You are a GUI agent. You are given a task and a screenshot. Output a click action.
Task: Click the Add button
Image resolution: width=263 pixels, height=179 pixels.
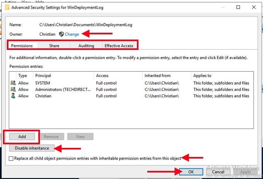pos(22,137)
